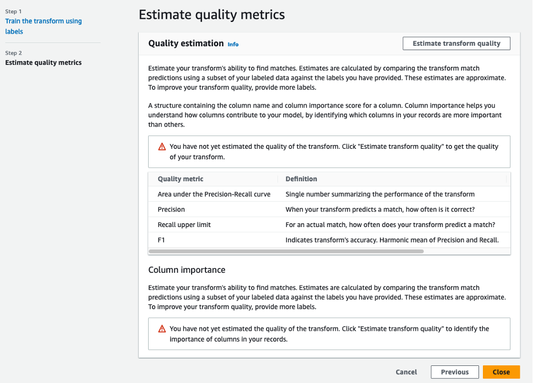Open the Info link beside Quality estimation
The height and width of the screenshot is (383, 533).
pyautogui.click(x=233, y=44)
